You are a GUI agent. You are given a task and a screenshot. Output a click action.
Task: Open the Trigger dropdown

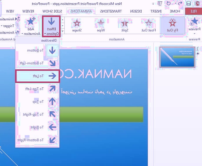[6, 26]
